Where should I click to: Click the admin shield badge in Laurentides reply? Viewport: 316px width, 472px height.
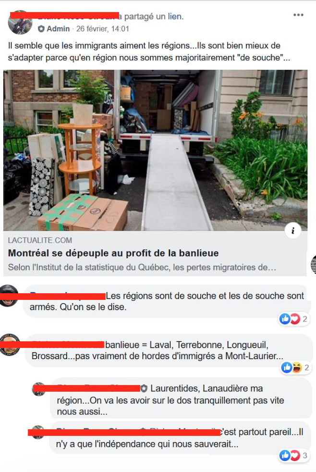(144, 388)
